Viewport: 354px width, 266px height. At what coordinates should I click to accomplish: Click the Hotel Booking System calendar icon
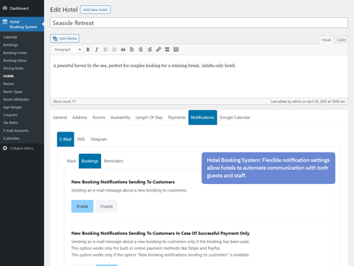pyautogui.click(x=5, y=22)
